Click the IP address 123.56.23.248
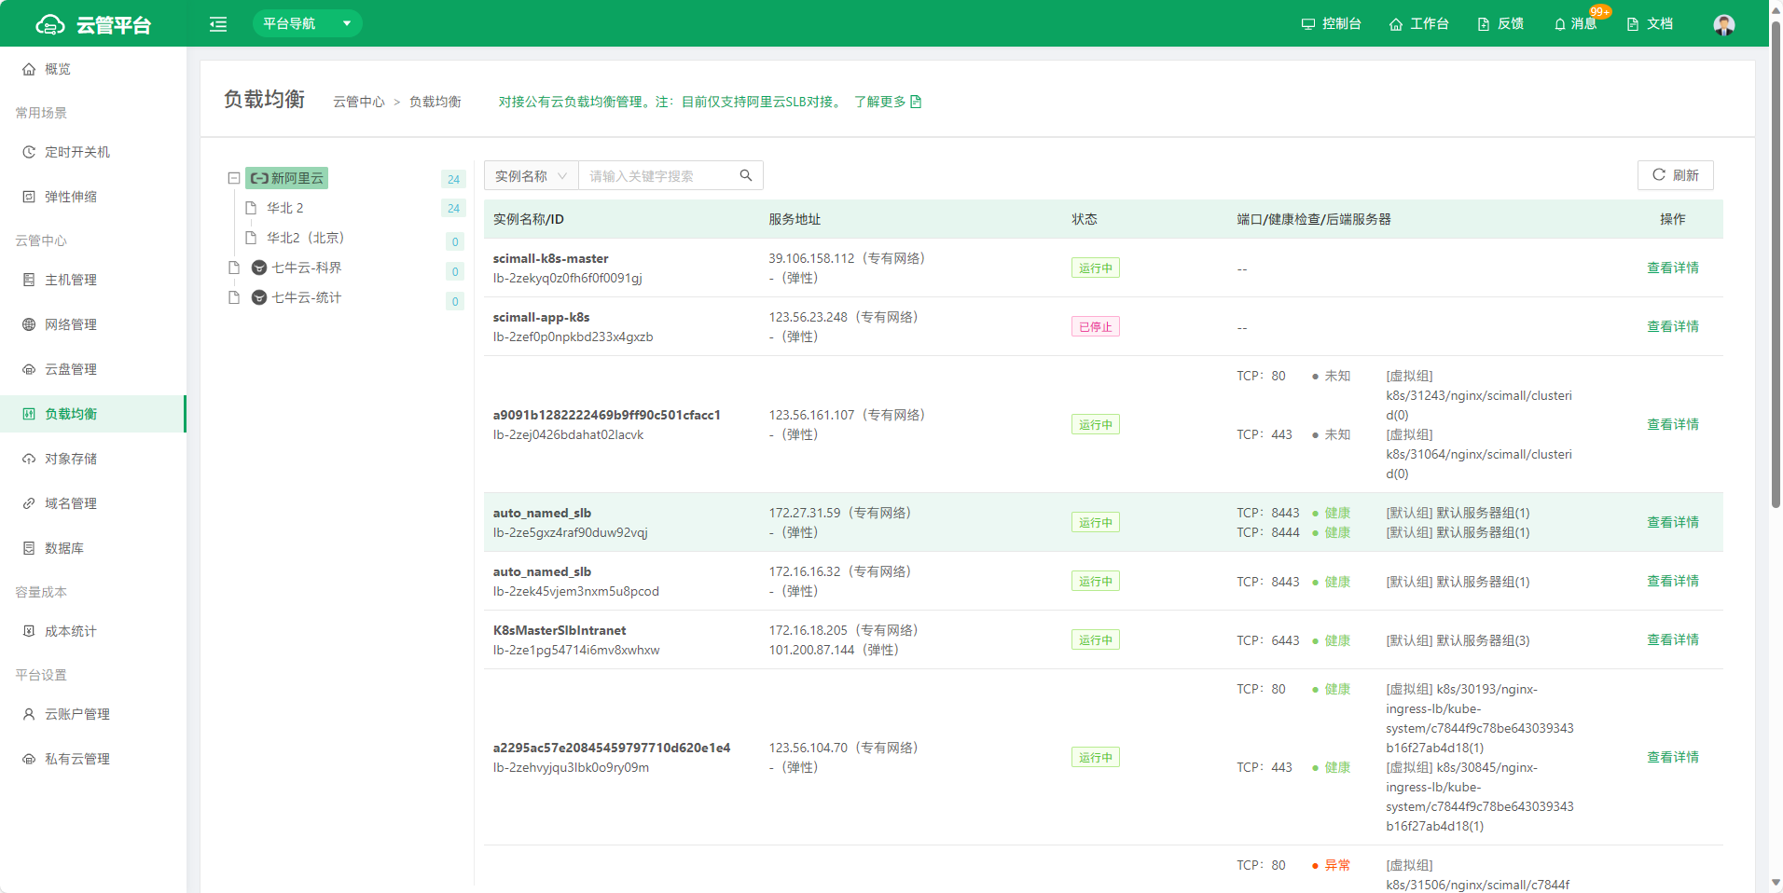This screenshot has width=1783, height=893. tap(808, 317)
